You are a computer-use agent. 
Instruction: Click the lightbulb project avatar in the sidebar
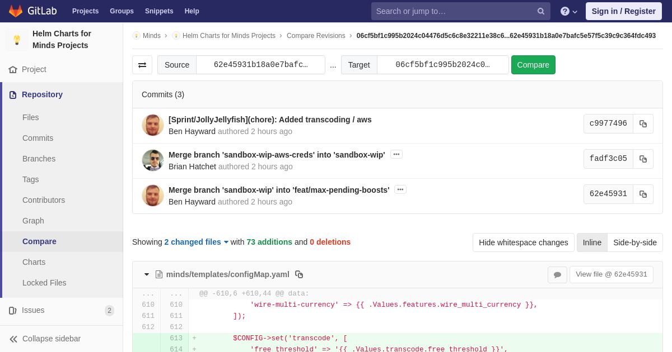(x=17, y=40)
